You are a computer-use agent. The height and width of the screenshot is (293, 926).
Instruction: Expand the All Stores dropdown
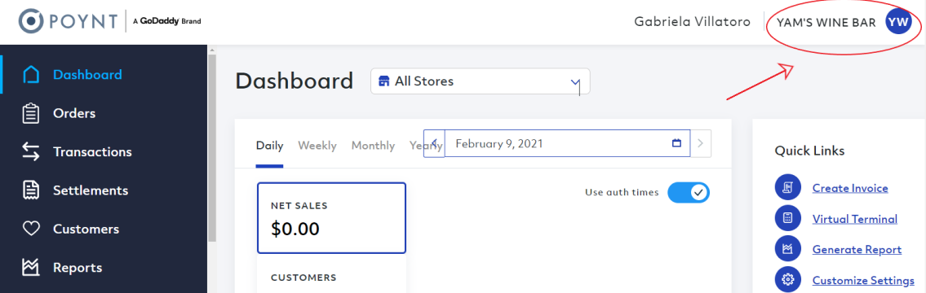[x=480, y=81]
